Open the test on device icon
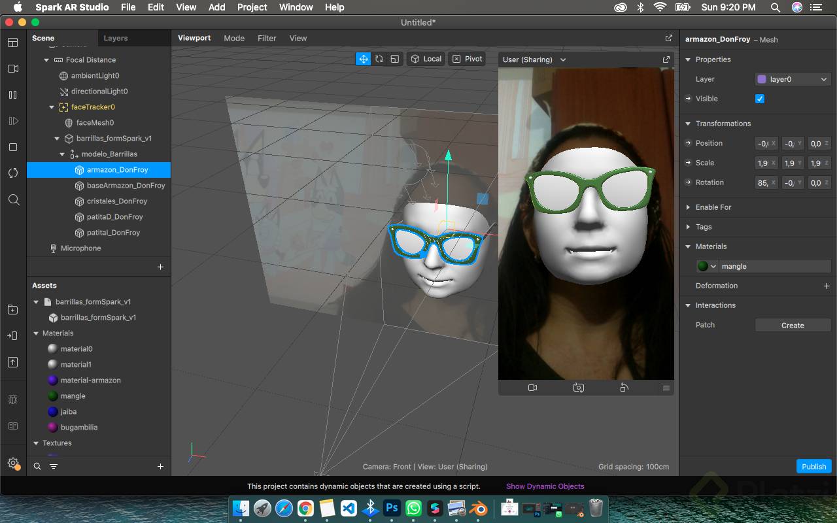This screenshot has width=837, height=523. [13, 335]
